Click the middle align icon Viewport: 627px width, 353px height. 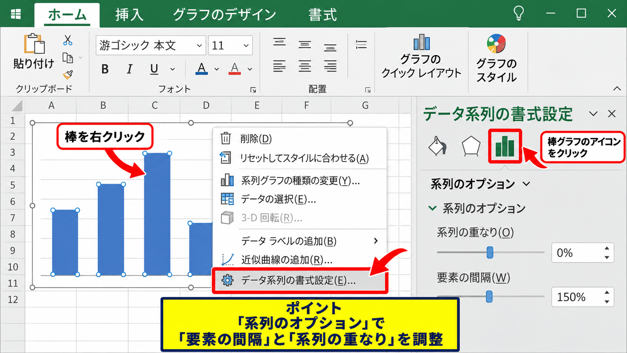[305, 45]
